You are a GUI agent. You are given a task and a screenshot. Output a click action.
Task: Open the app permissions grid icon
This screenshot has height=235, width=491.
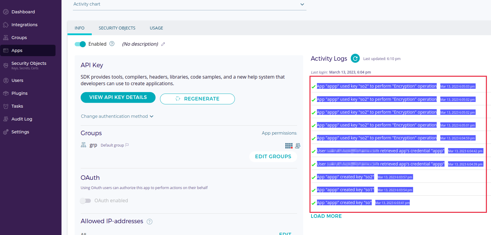tap(289, 146)
